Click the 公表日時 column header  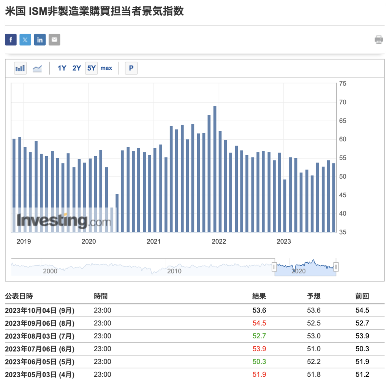(19, 296)
